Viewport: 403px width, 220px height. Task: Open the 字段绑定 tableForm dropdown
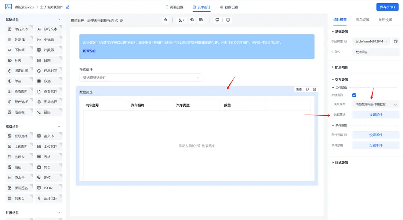(x=371, y=41)
